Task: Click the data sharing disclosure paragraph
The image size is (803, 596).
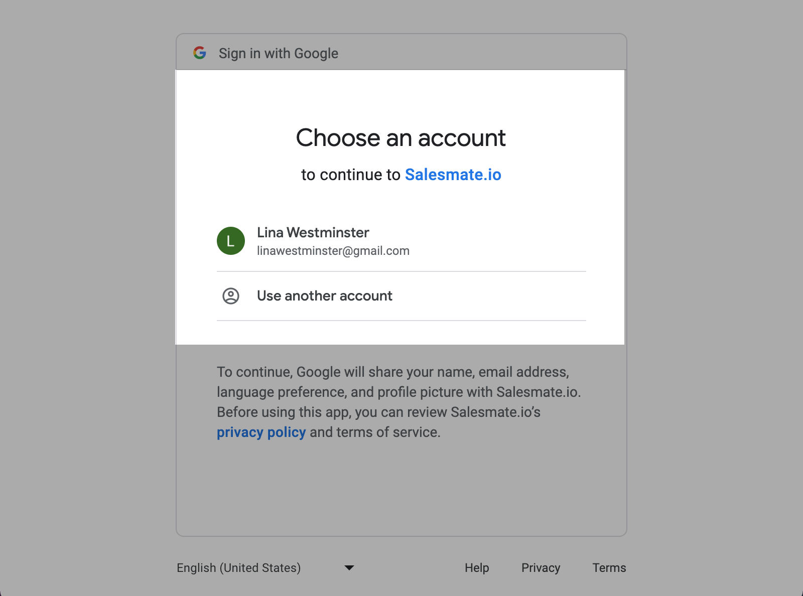Action: [x=399, y=402]
